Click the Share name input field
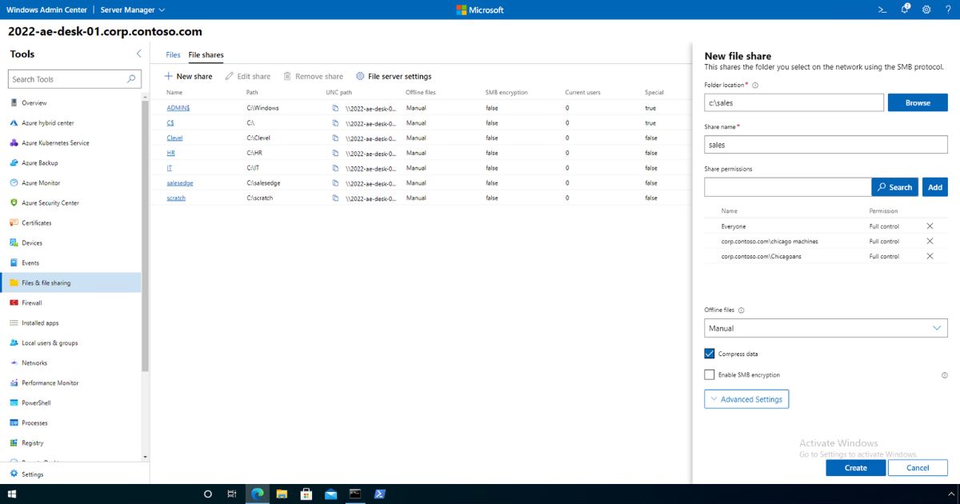Image resolution: width=960 pixels, height=504 pixels. click(826, 145)
